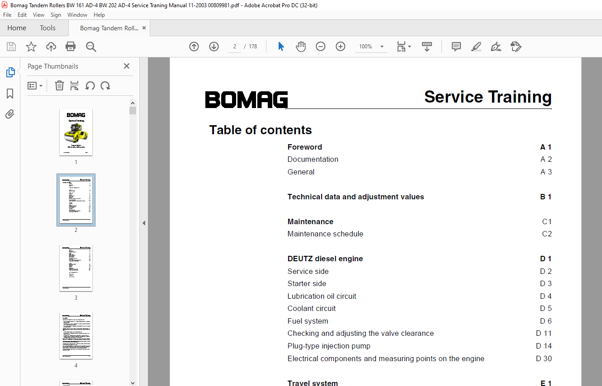The image size is (602, 386).
Task: Click the Technical data and adjustment values entry
Action: tap(356, 197)
